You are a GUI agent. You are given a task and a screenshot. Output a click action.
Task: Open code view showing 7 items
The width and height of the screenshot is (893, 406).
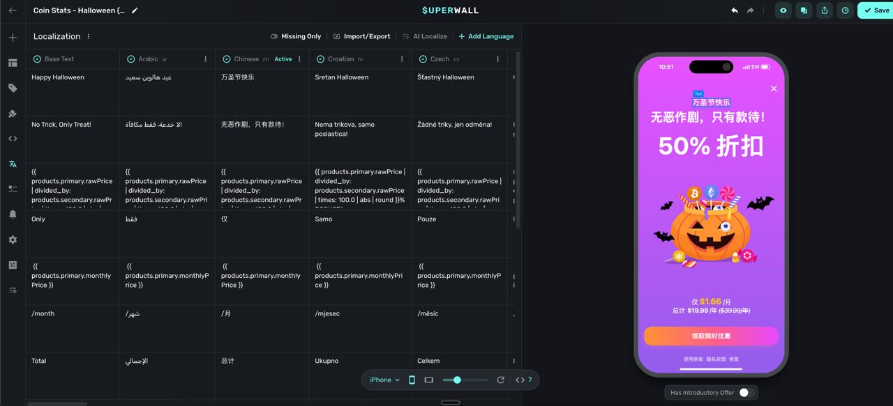[524, 380]
